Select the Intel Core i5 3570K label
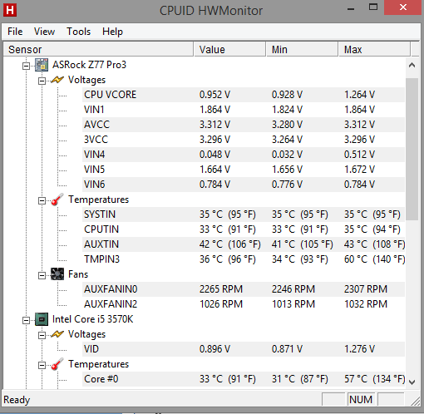The image size is (424, 414). pos(92,319)
